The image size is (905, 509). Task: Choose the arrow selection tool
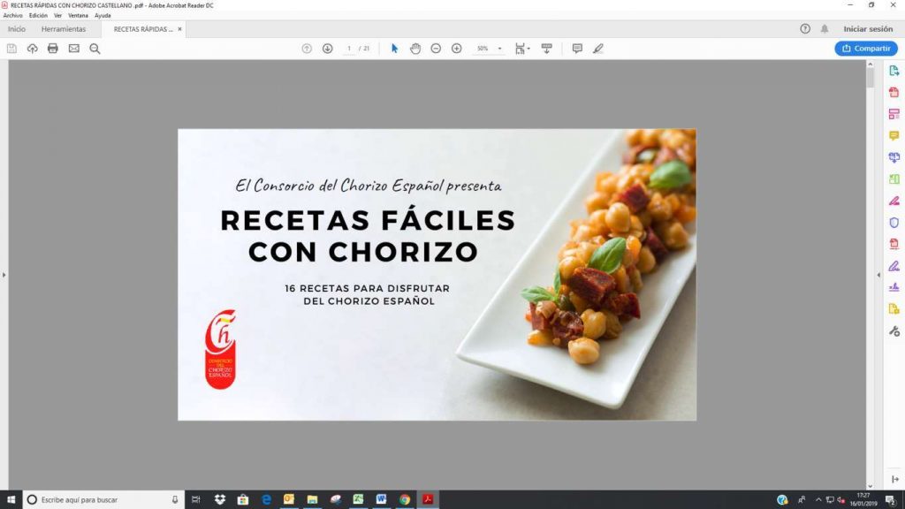pos(395,49)
